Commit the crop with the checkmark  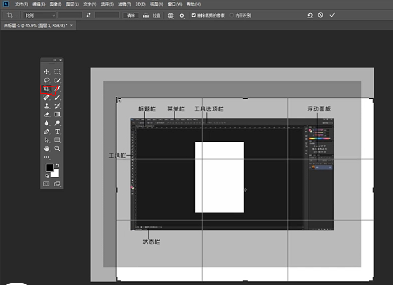tap(332, 15)
